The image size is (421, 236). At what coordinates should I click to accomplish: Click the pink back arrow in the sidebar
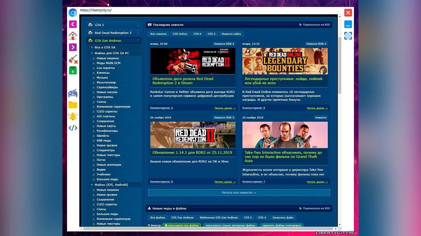point(72,24)
